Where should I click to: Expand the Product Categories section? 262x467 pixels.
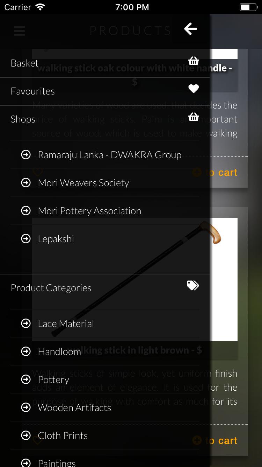click(105, 288)
